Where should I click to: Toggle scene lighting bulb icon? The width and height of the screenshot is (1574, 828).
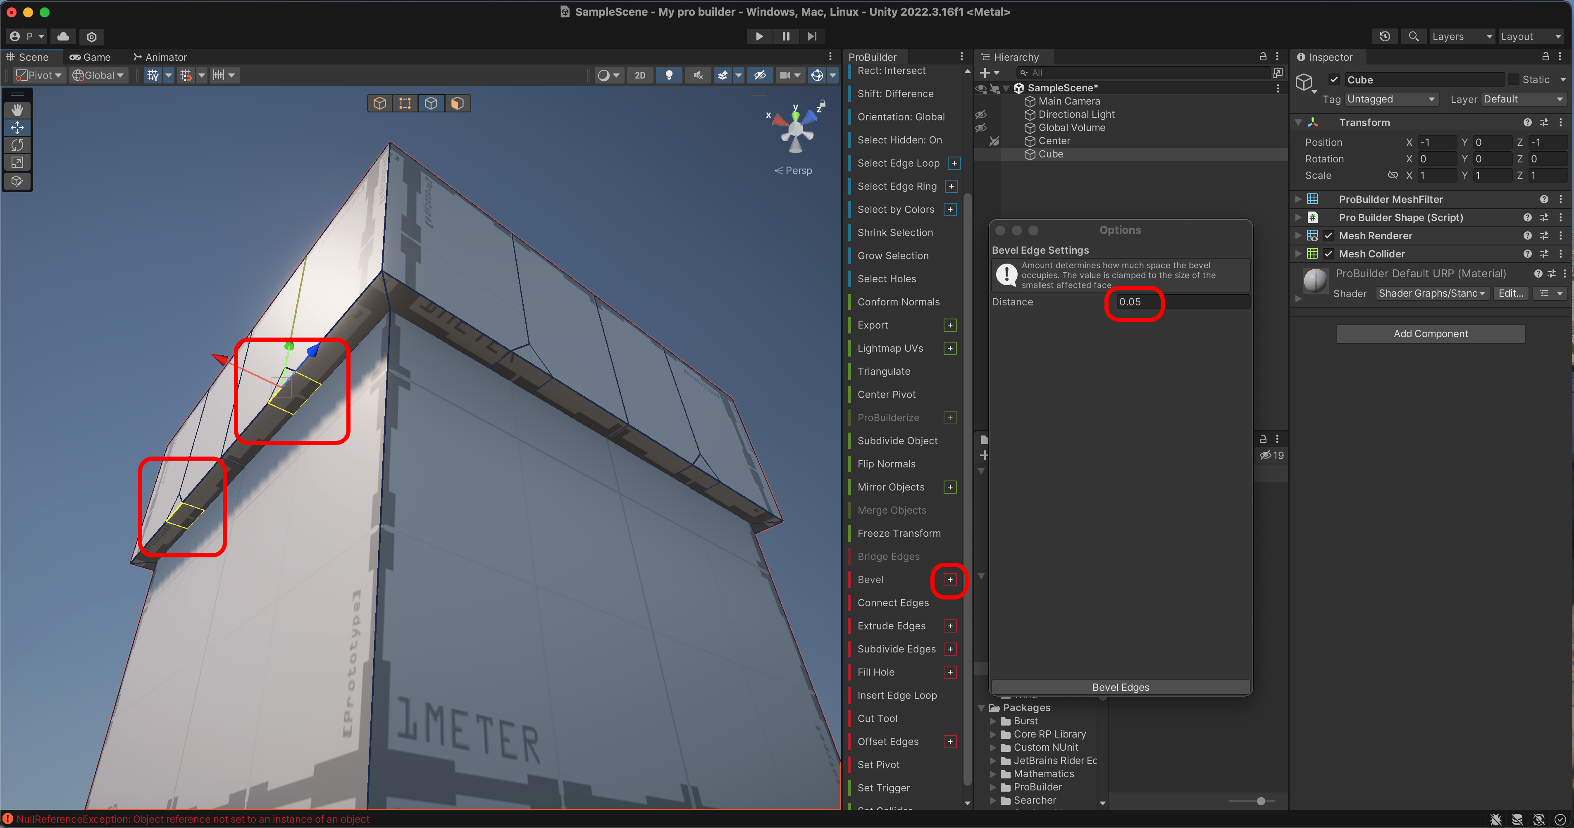[x=669, y=75]
